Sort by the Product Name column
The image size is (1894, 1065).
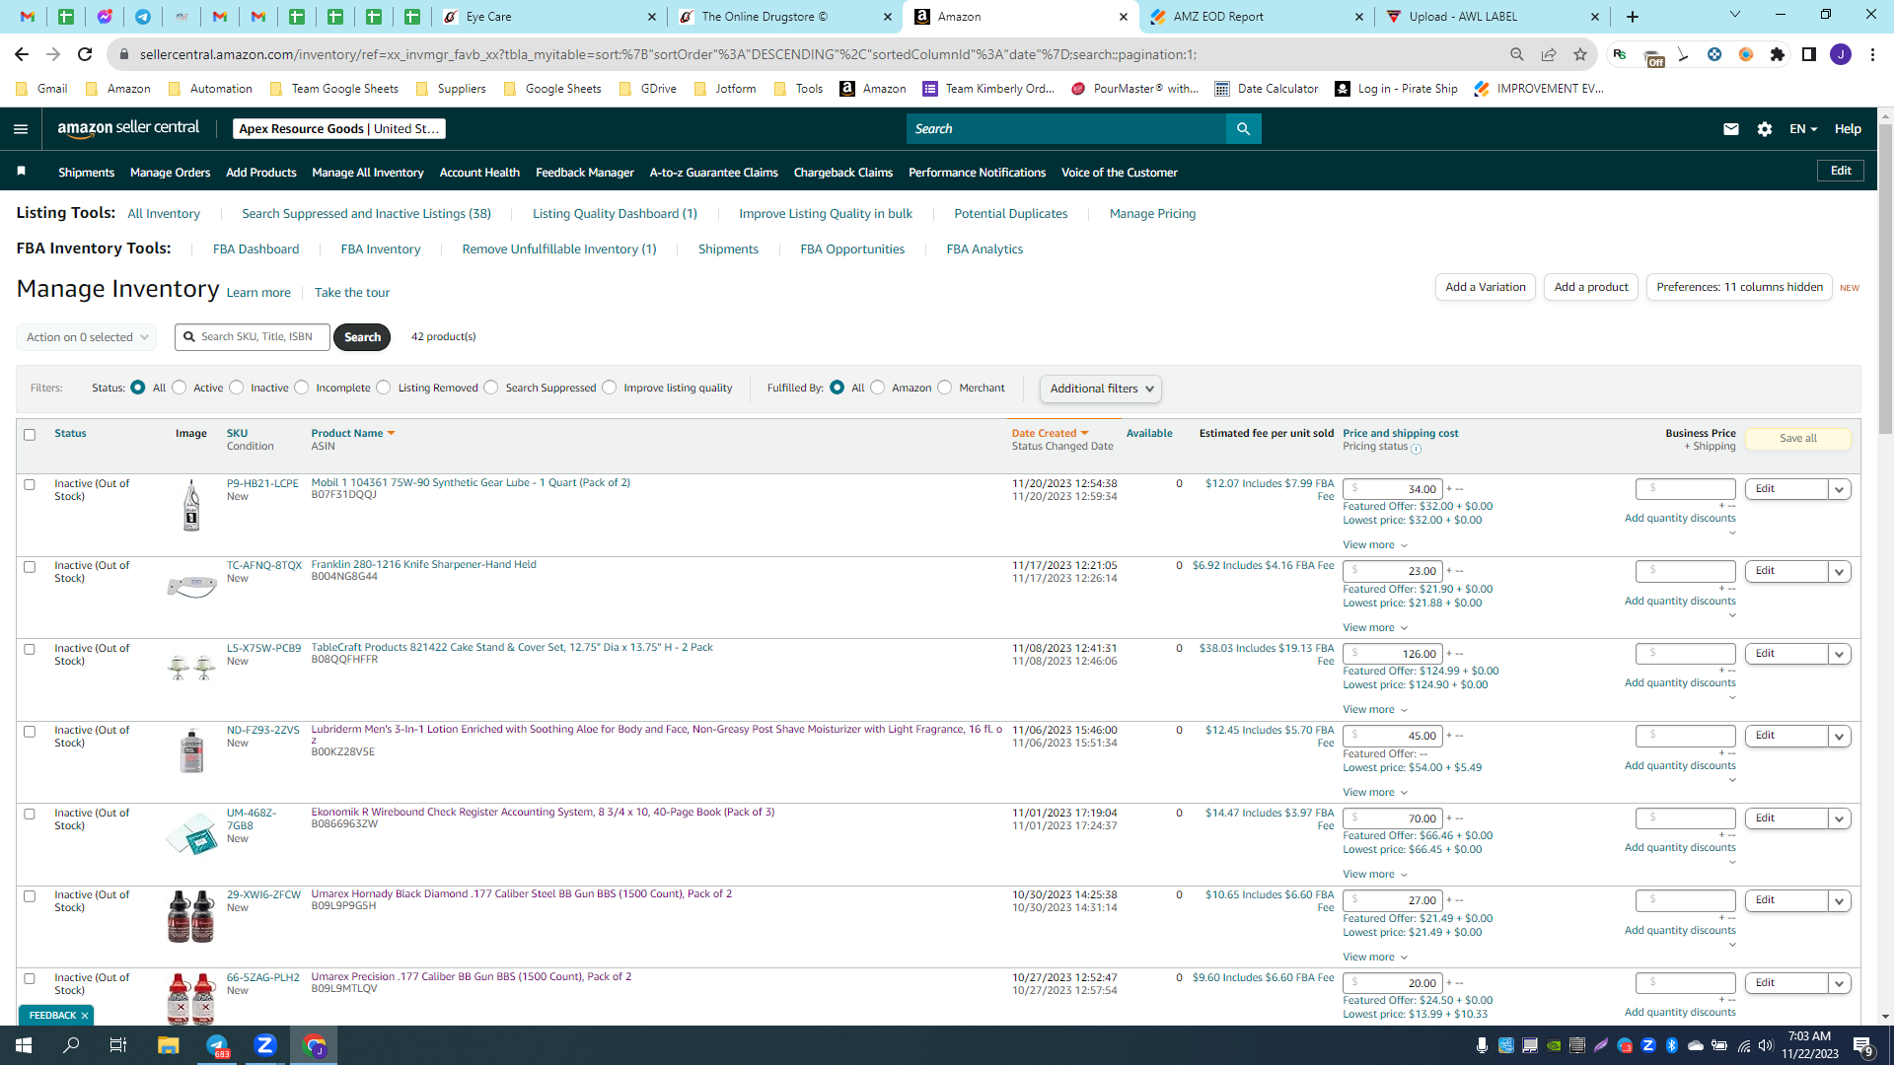(353, 433)
